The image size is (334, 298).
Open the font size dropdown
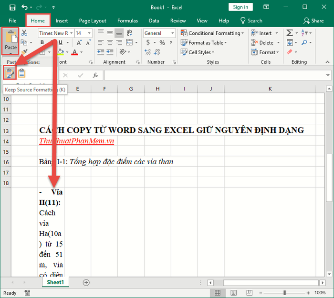[90, 33]
